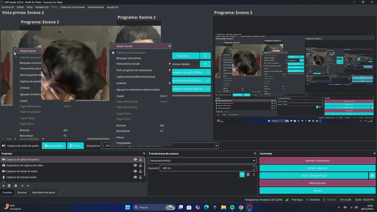Viewport: 377px width, 212px height.
Task: Zoom out preview with minus icon
Action: 3,139
